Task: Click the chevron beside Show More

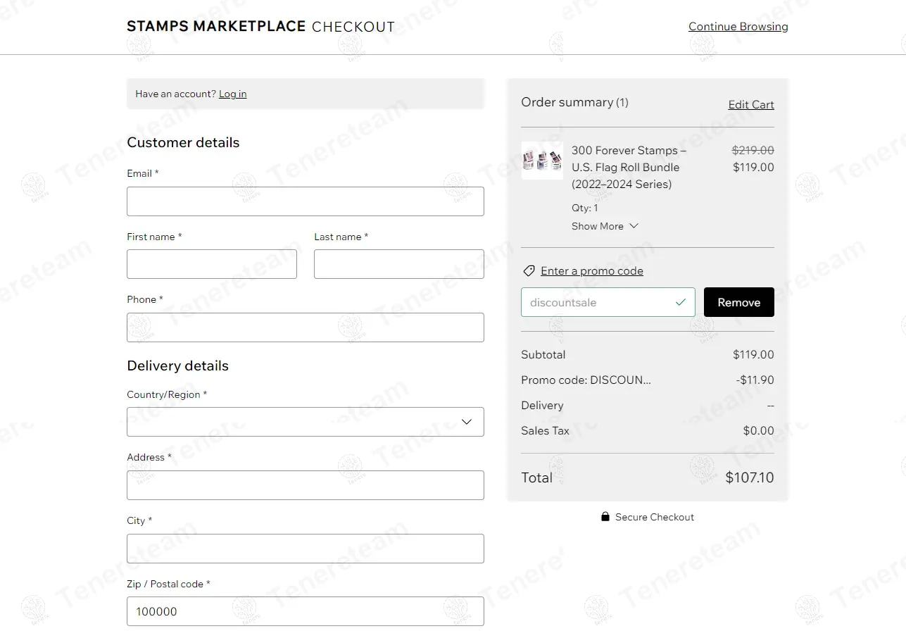Action: point(634,226)
